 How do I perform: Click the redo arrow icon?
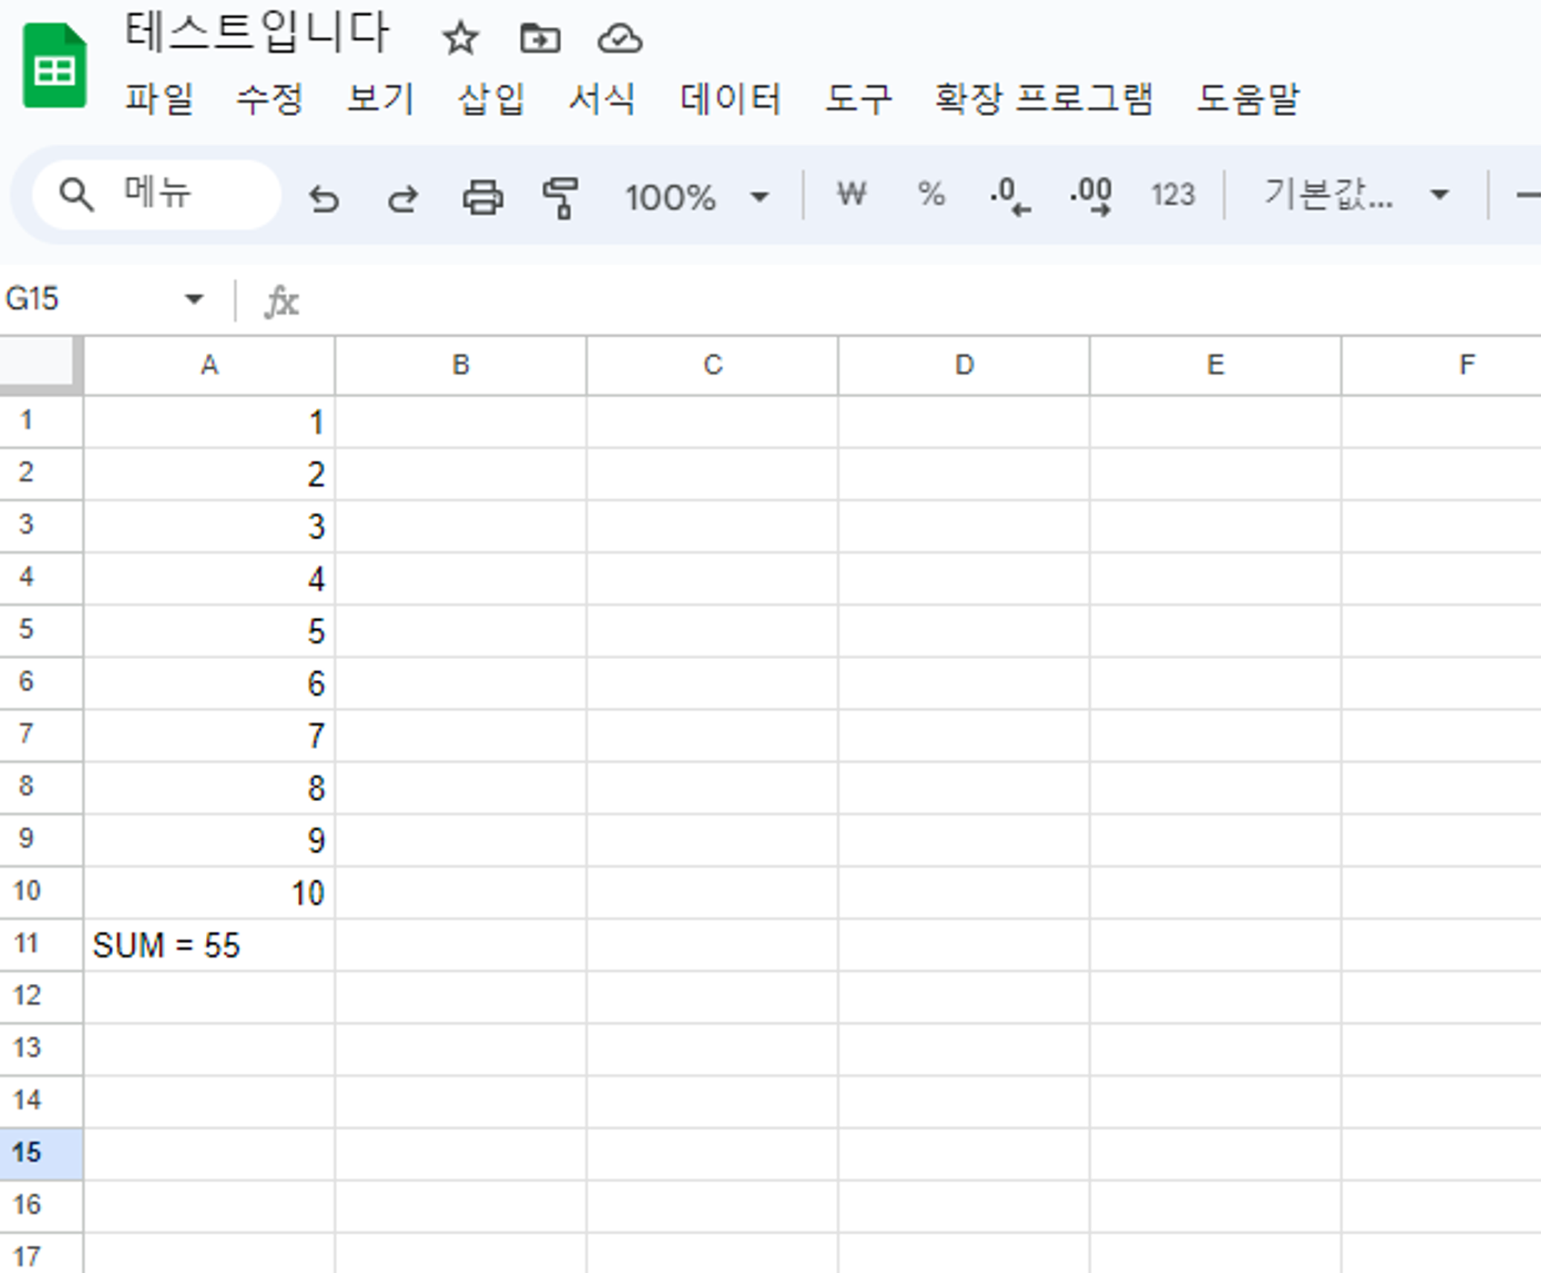403,198
